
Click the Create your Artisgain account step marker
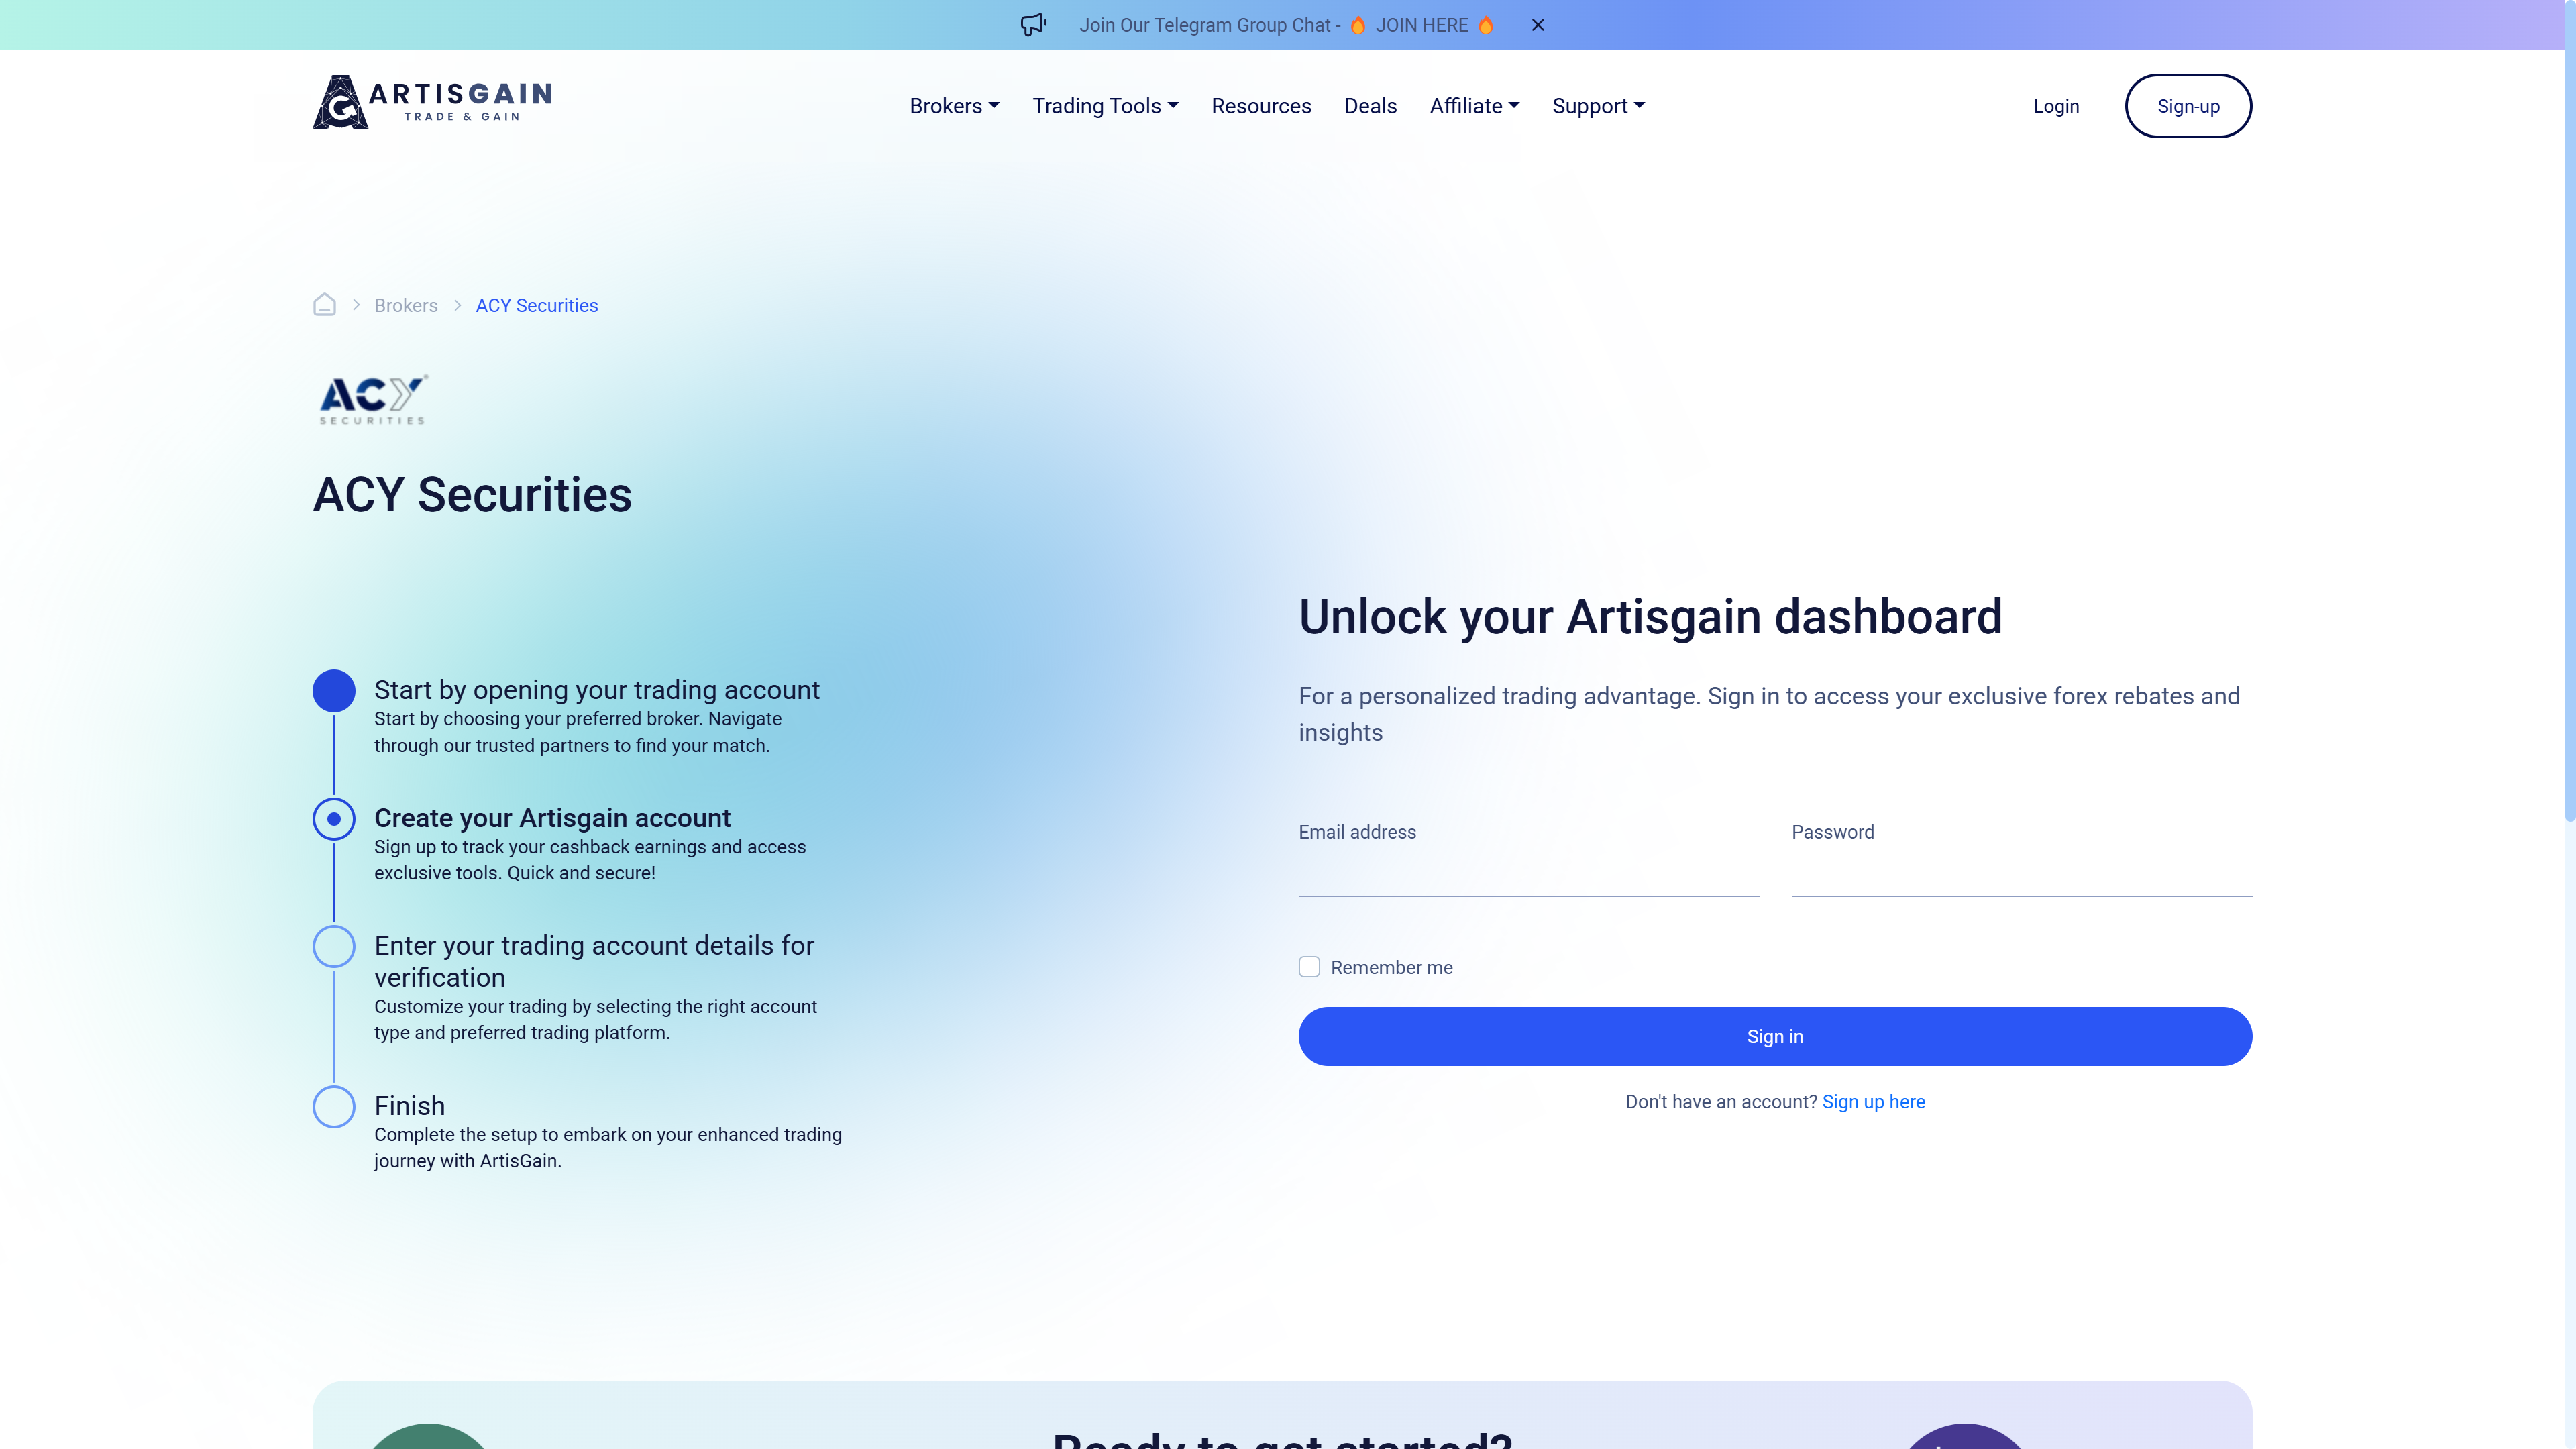334,819
